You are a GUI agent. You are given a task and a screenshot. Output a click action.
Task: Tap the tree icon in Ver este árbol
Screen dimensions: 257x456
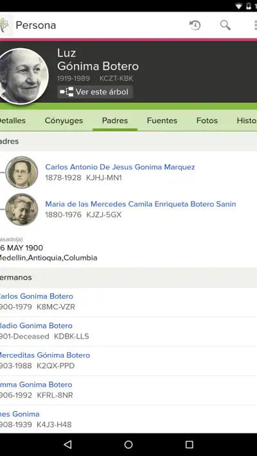66,92
